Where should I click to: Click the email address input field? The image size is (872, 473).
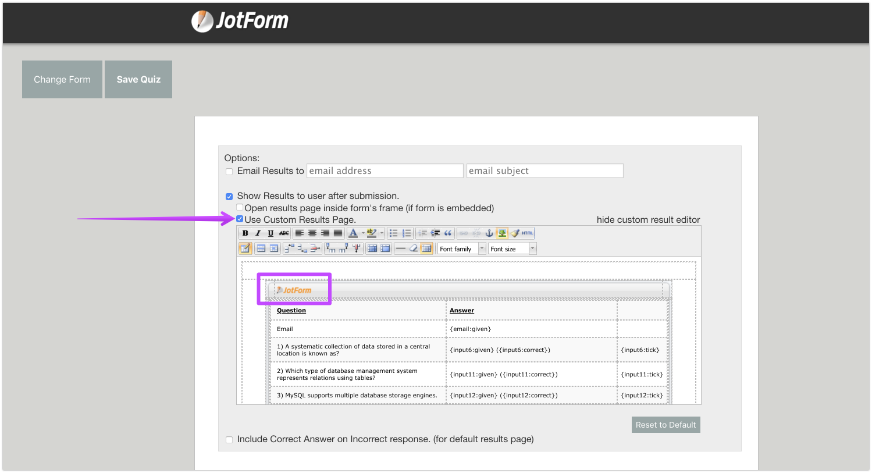[385, 171]
